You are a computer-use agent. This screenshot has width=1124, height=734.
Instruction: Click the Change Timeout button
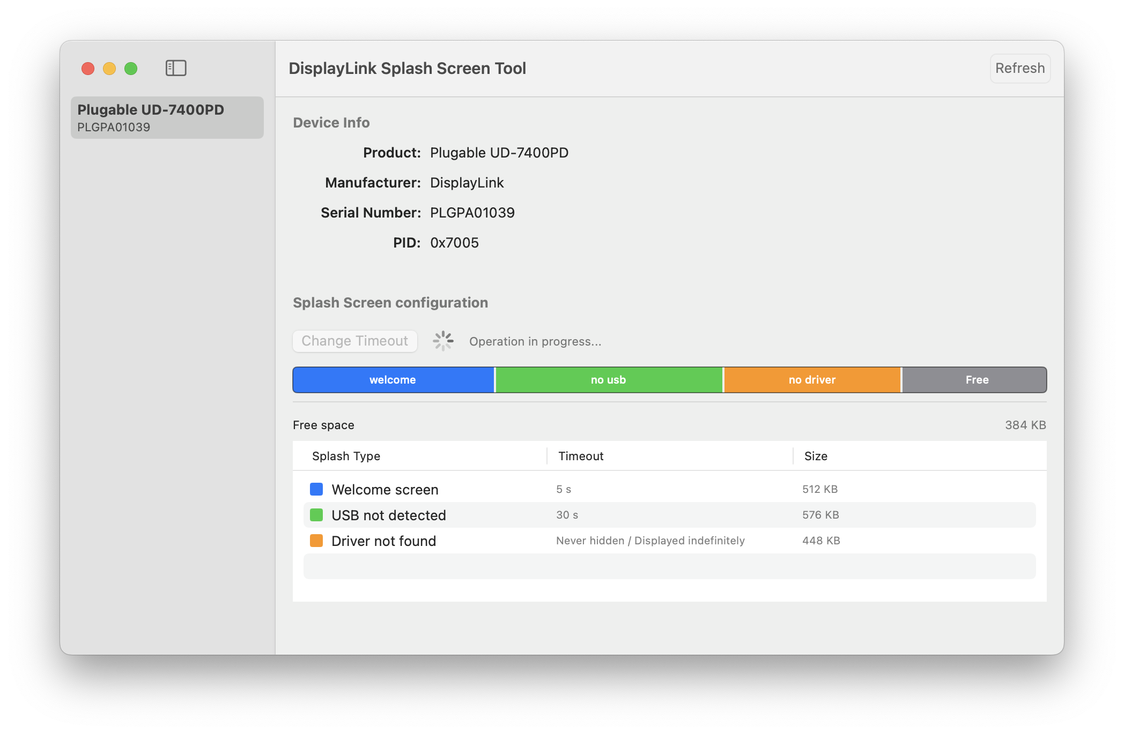coord(354,341)
